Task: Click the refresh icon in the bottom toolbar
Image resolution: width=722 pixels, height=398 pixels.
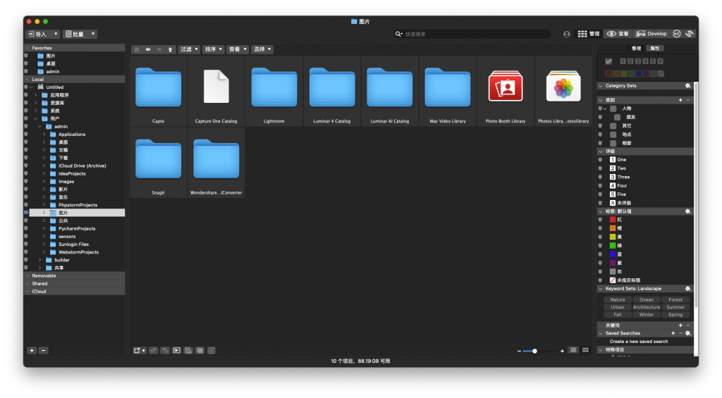Action: click(x=212, y=351)
